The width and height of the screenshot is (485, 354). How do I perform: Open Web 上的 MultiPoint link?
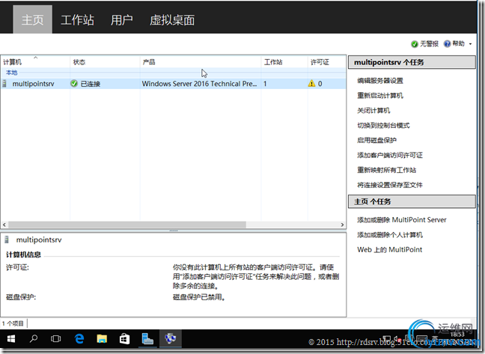(390, 250)
